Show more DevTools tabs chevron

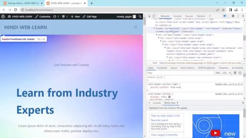click(x=210, y=16)
